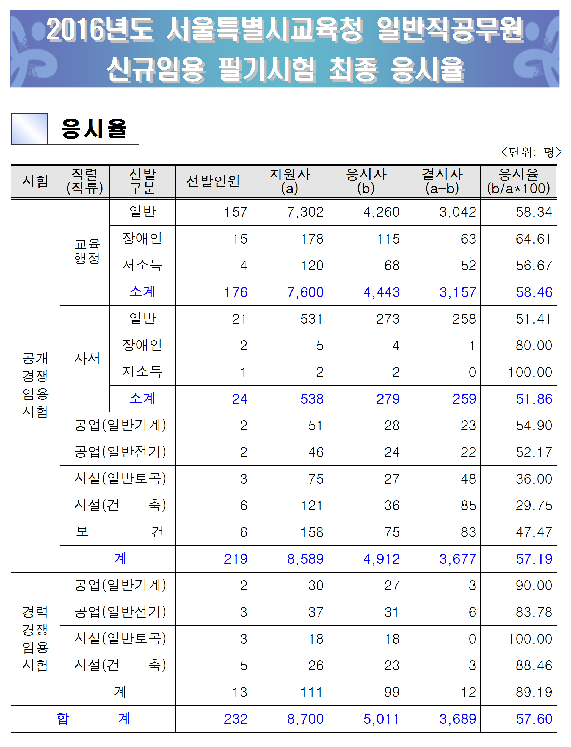Click the '응시자(b)' column header

click(x=366, y=181)
